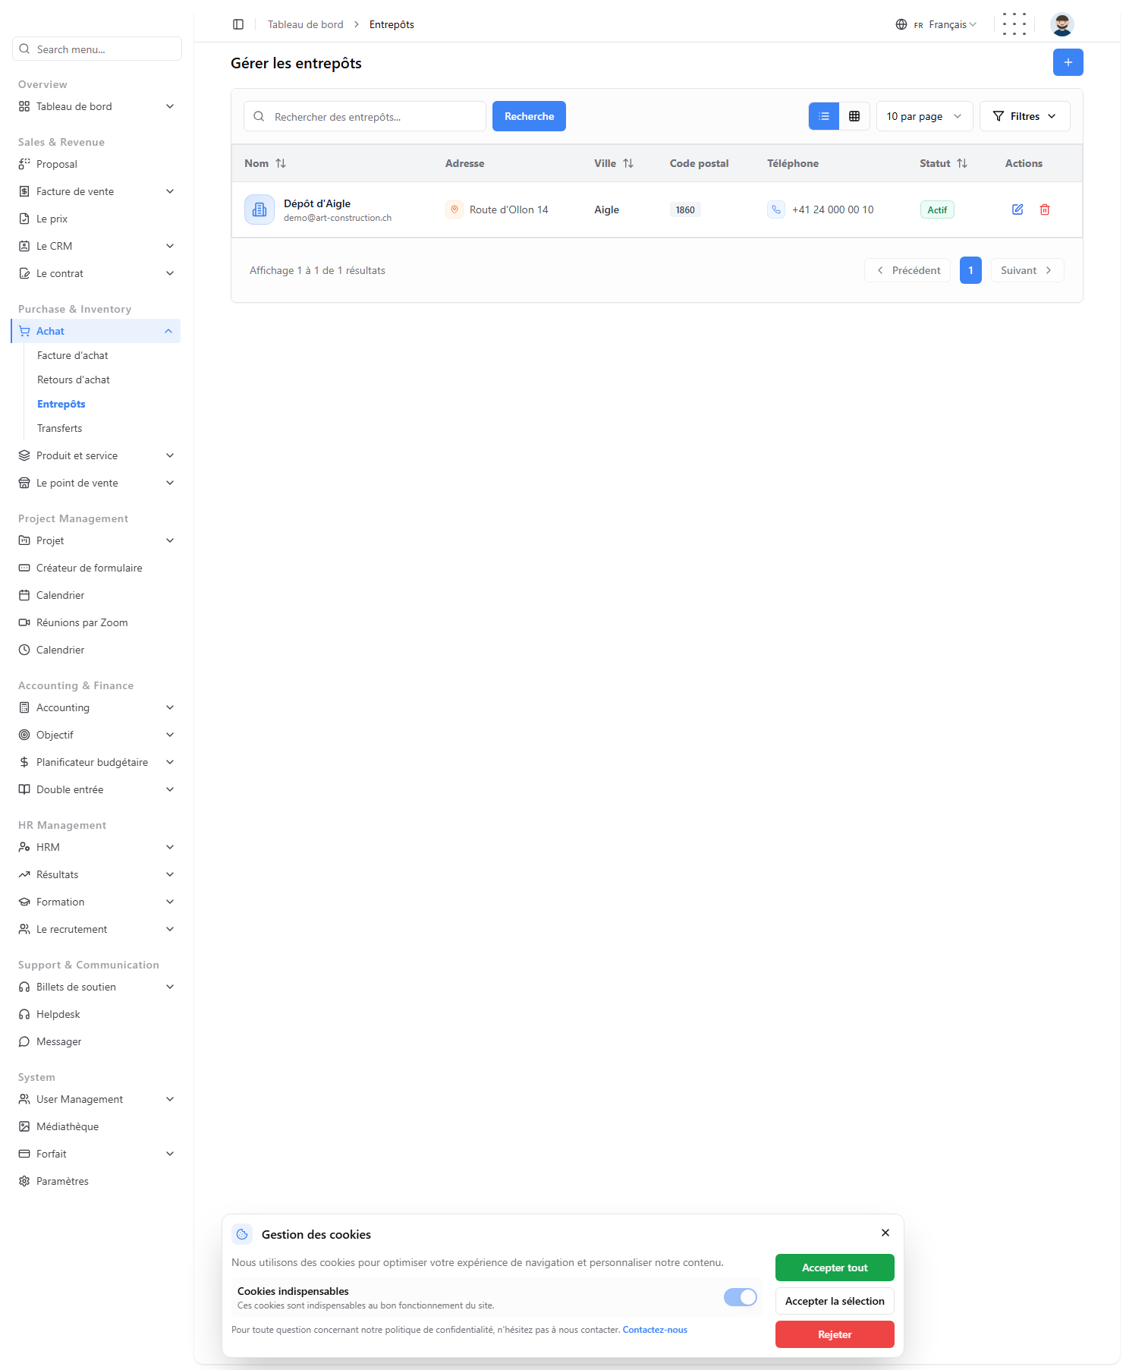This screenshot has height=1370, width=1126.
Task: Open the apps grid dots menu
Action: 1014,24
